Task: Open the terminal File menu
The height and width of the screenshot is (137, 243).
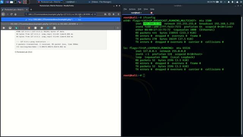Action: (125, 9)
